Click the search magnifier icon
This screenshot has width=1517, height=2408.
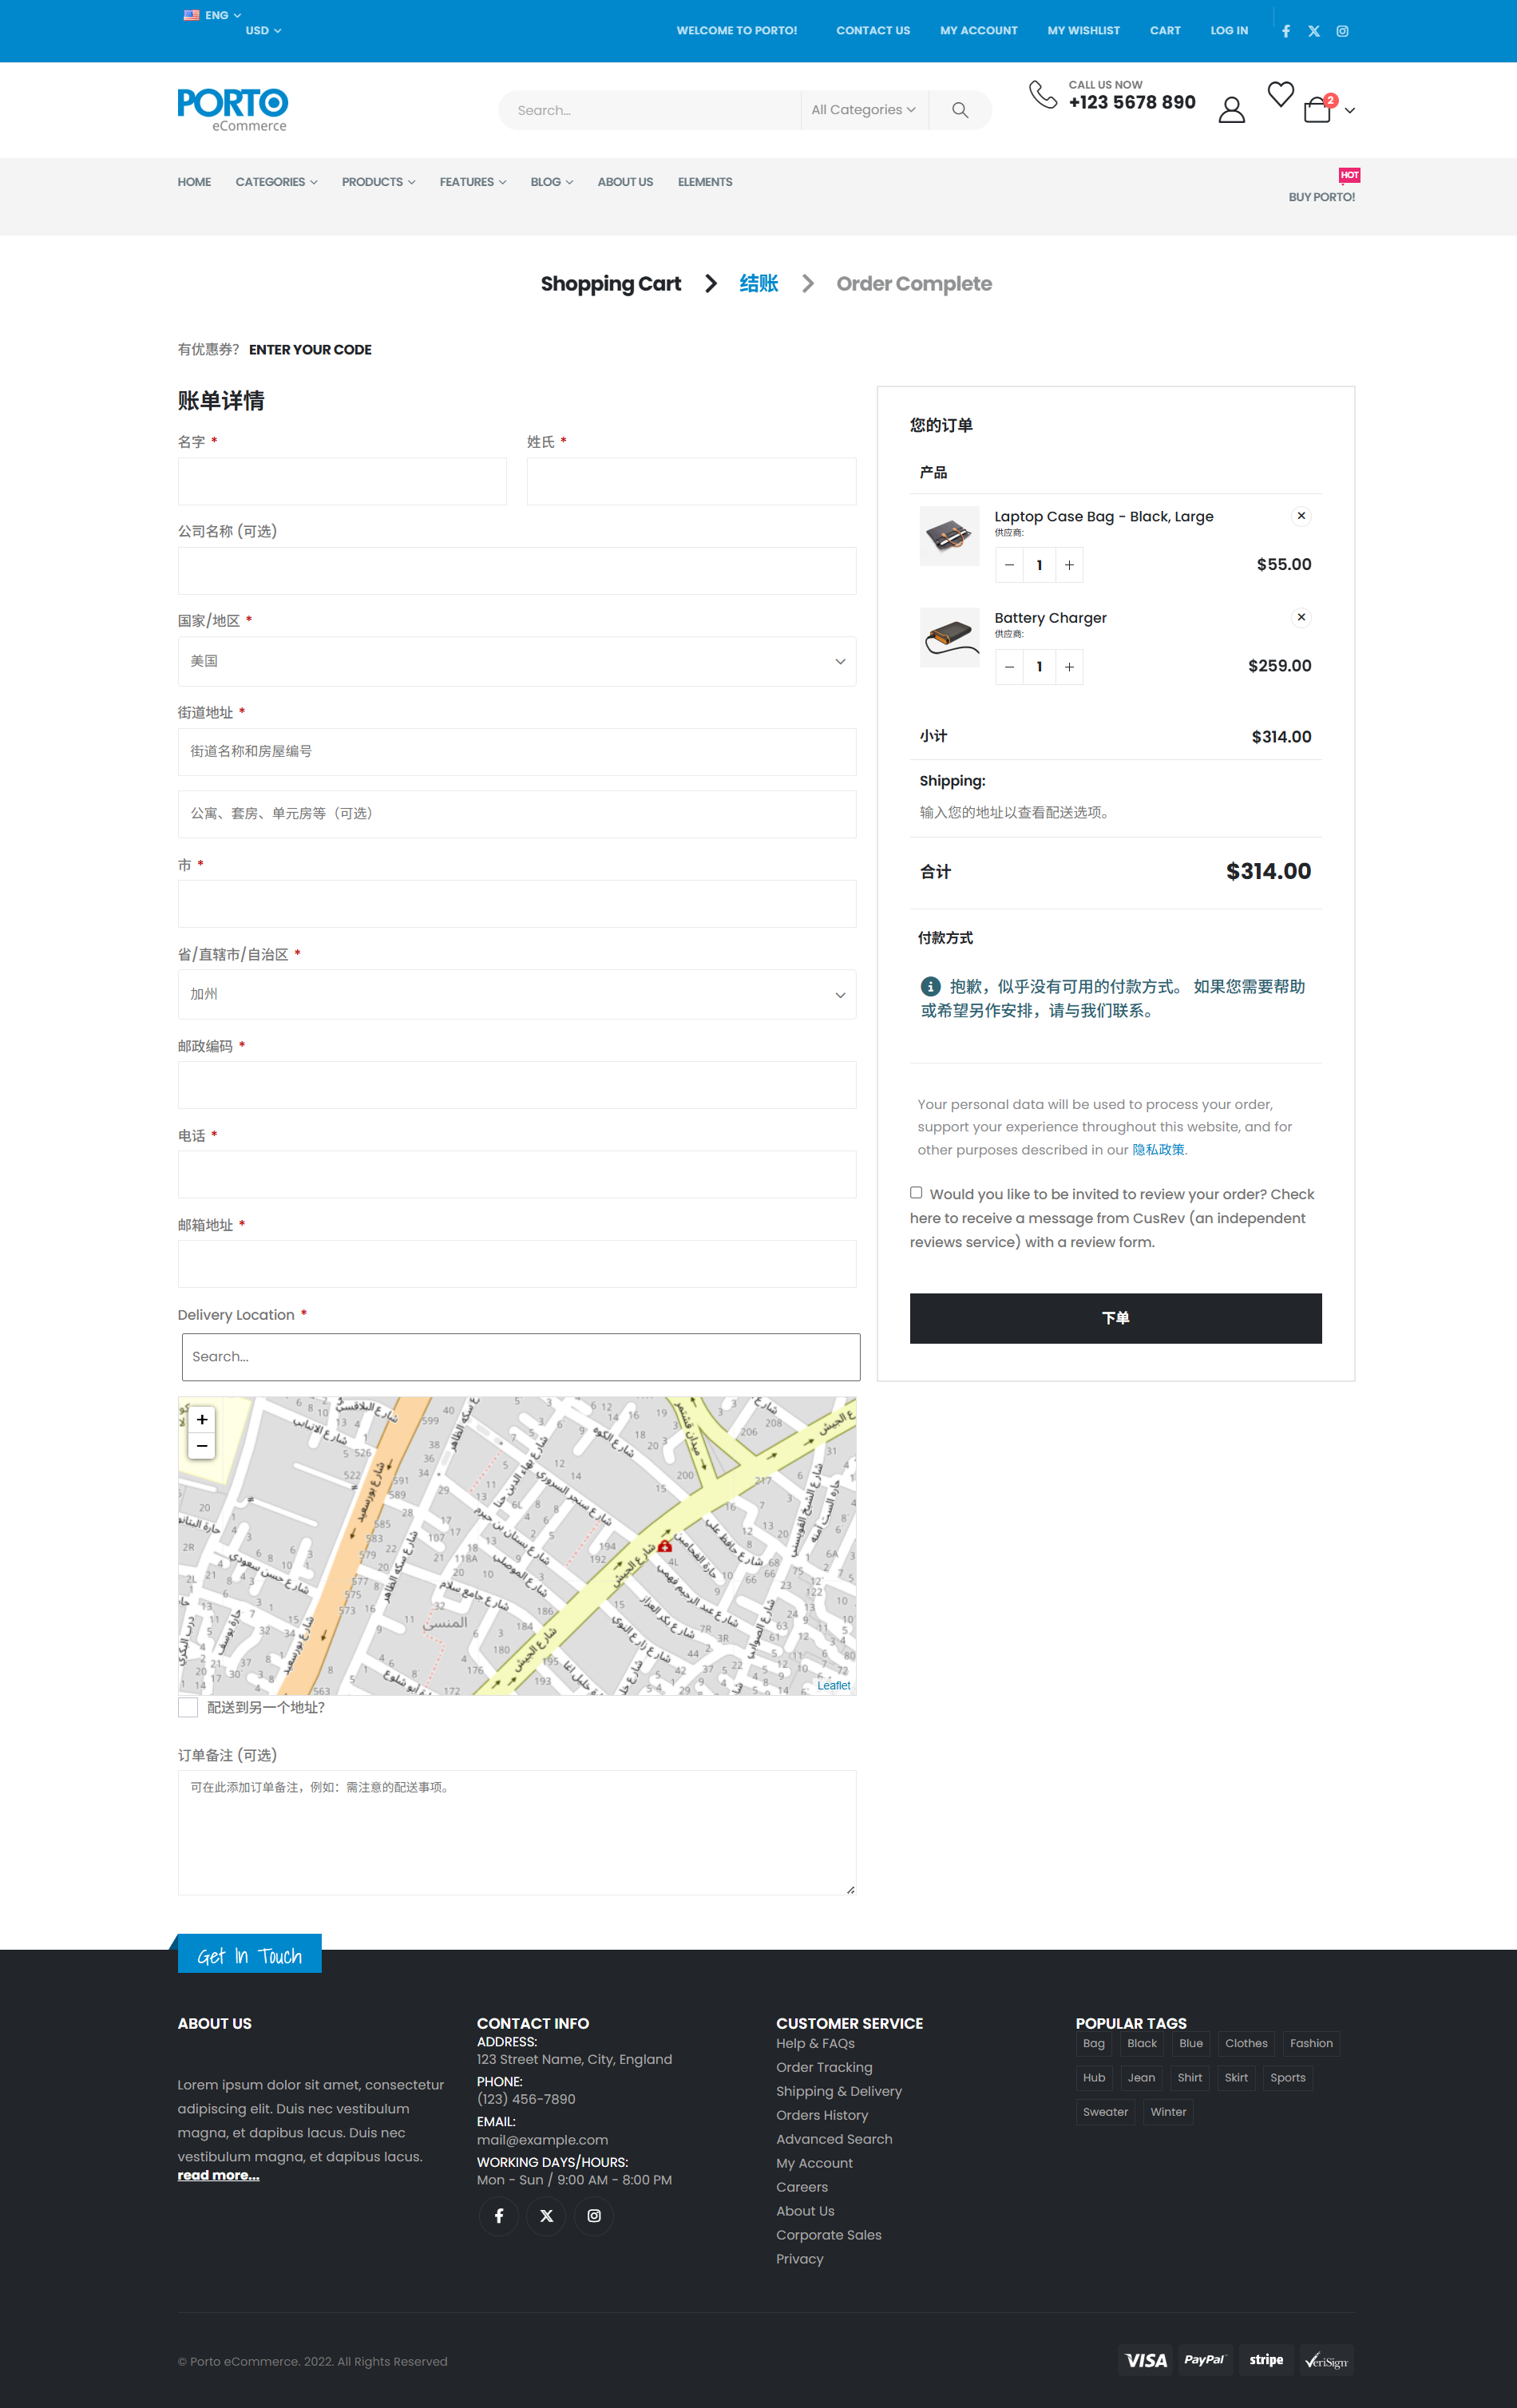coord(959,110)
